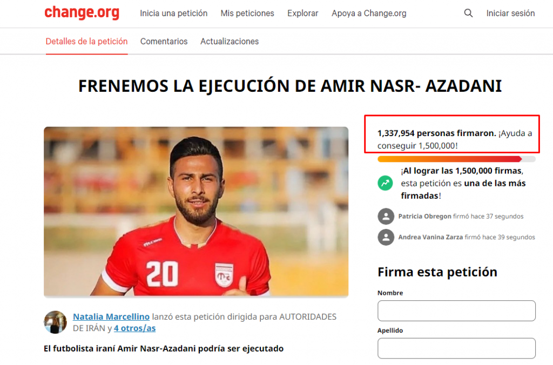553x365 pixels.
Task: Click the 4 otros/as link
Action: pyautogui.click(x=134, y=328)
